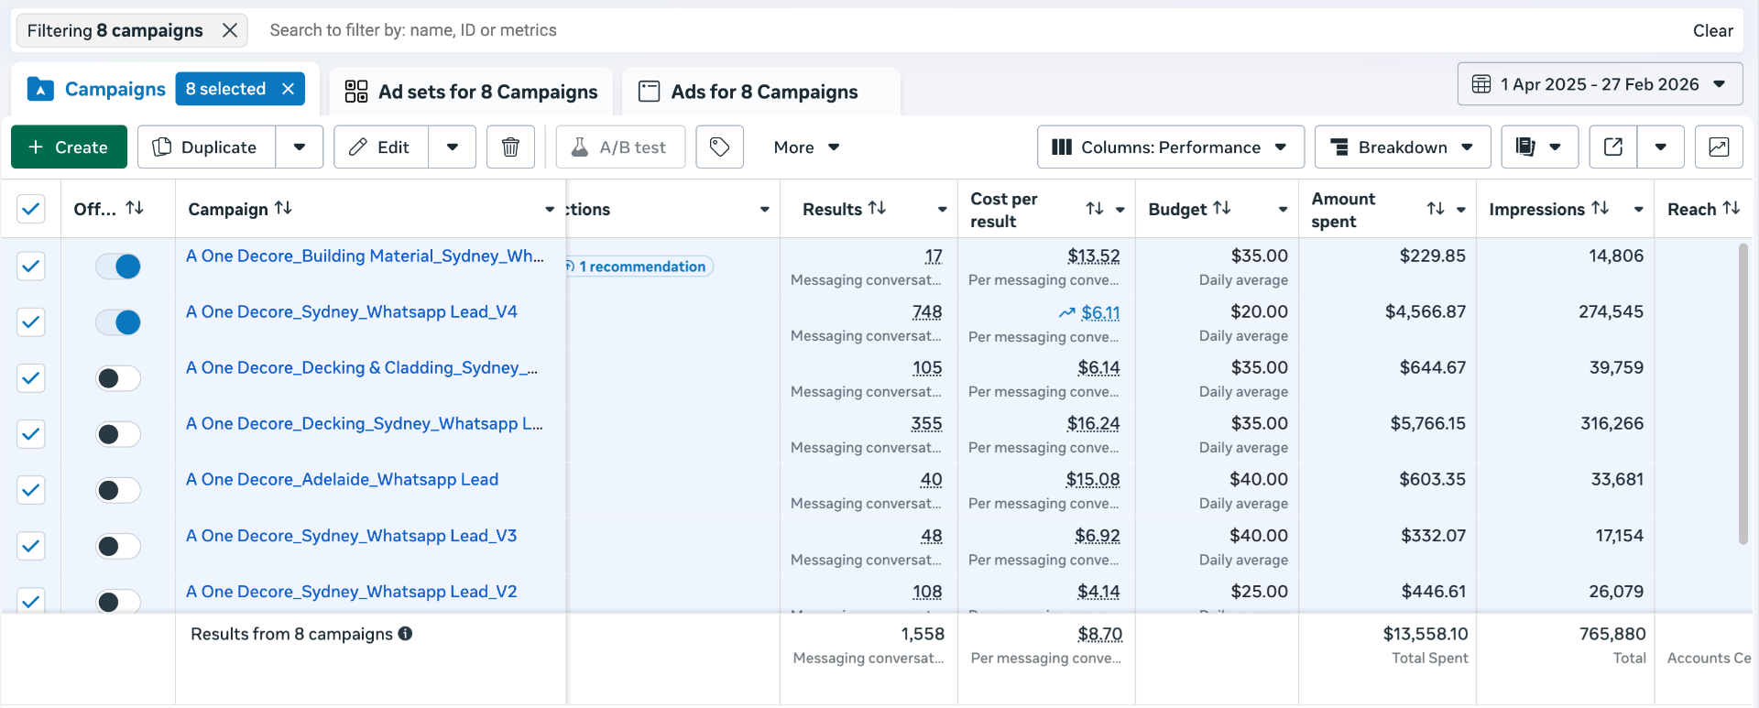Open the Results column options caret
This screenshot has height=708, width=1759.
coord(942,210)
